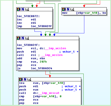Click the graph icon of loc_5FDE8872 node header
111x106 pixels.
pos(27,9)
